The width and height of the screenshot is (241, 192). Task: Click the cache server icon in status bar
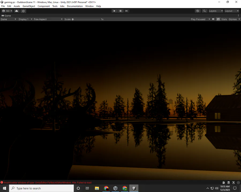click(229, 182)
